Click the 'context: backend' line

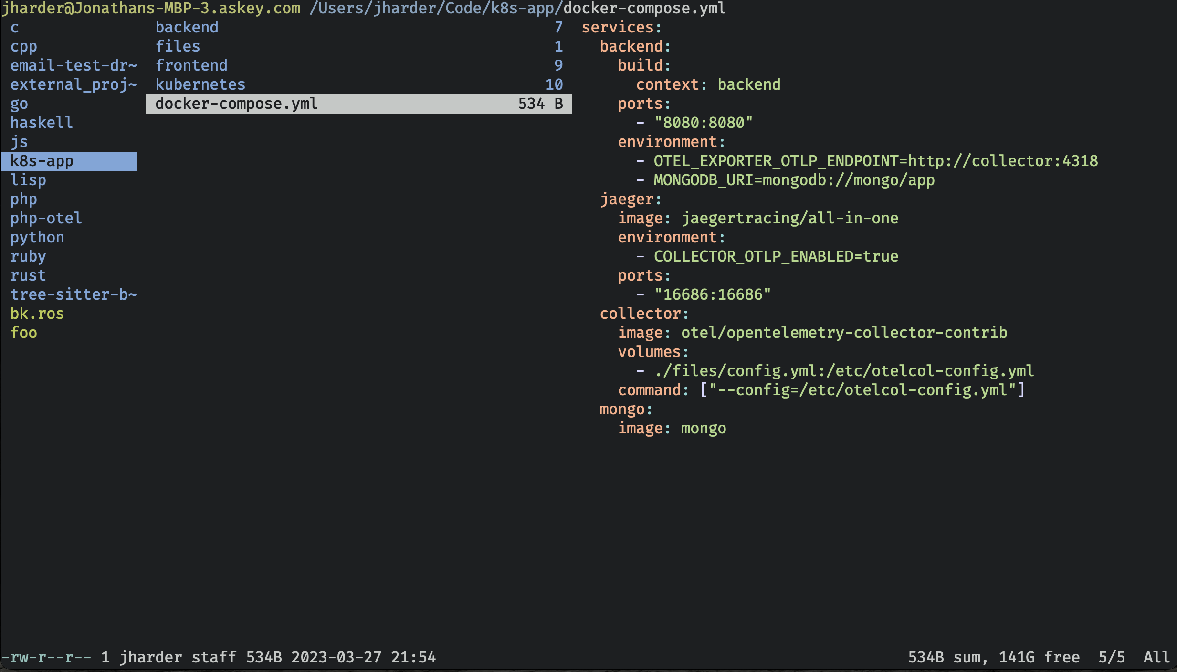(x=708, y=85)
